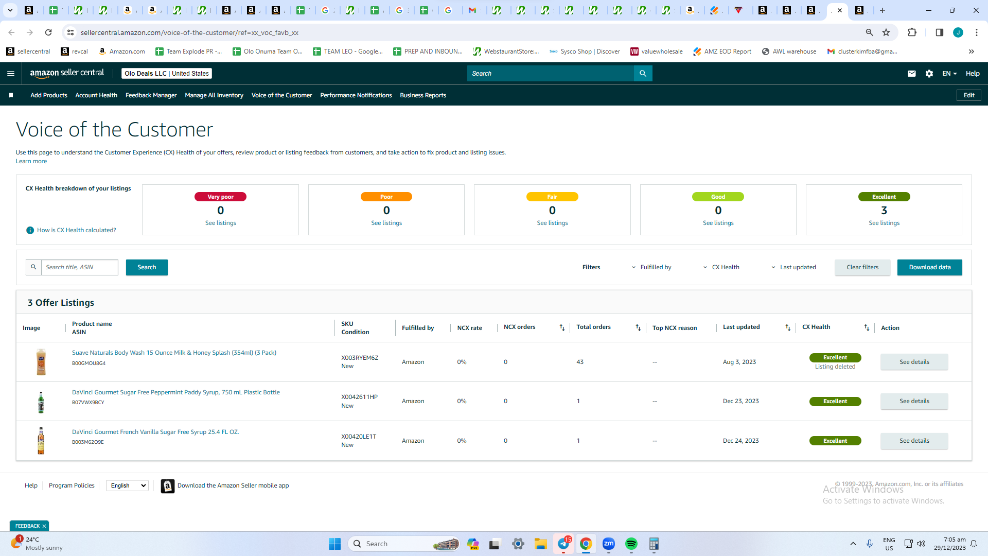Open the messages envelope icon
988x556 pixels.
[912, 74]
